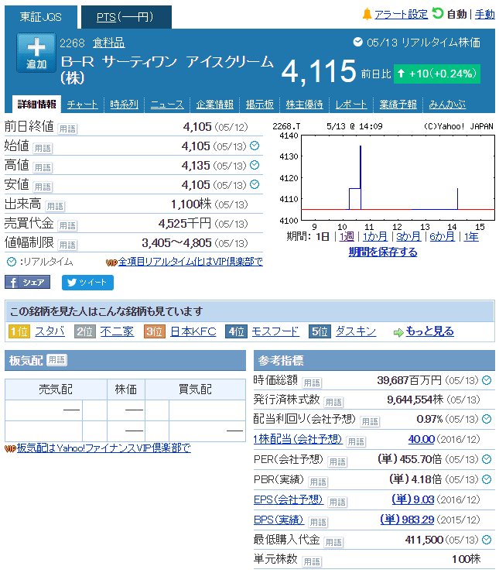Open the EPS(会社予想) link
Screen dimensions: 499x573
click(x=289, y=499)
